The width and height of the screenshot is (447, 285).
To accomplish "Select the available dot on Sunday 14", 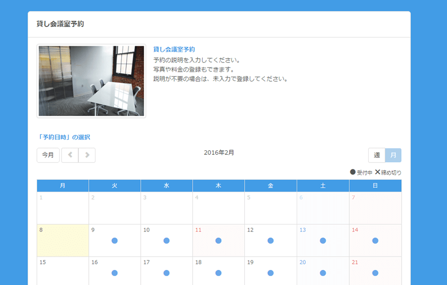I will (375, 240).
